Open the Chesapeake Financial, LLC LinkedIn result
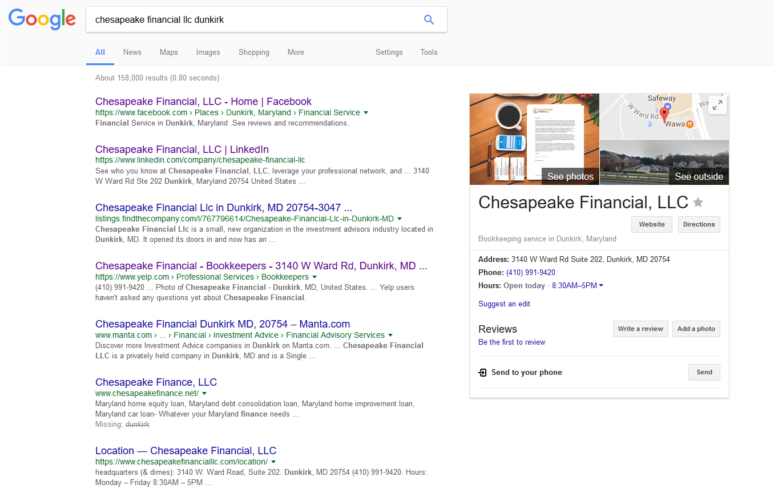 point(182,149)
